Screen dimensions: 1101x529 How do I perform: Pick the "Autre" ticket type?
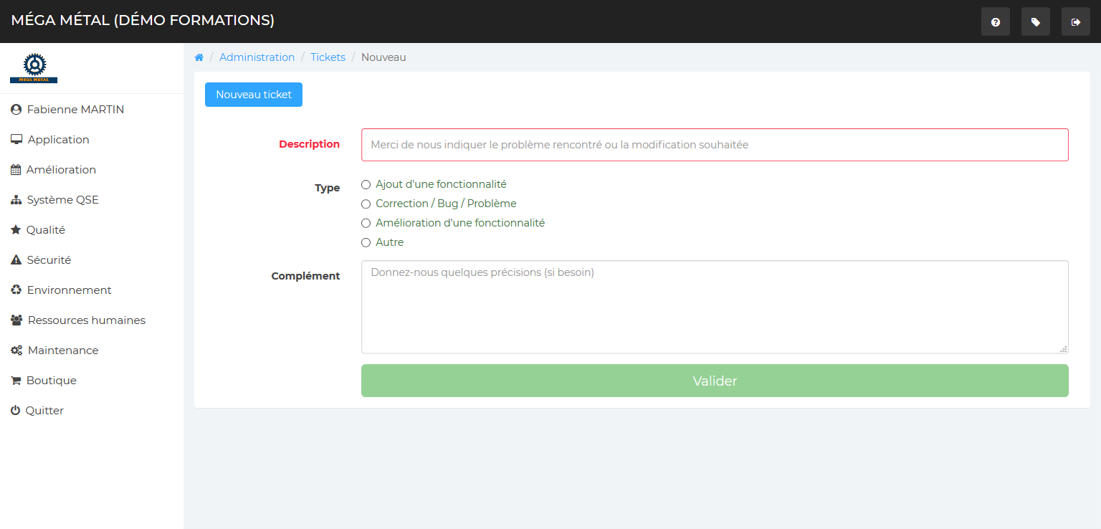(x=366, y=243)
